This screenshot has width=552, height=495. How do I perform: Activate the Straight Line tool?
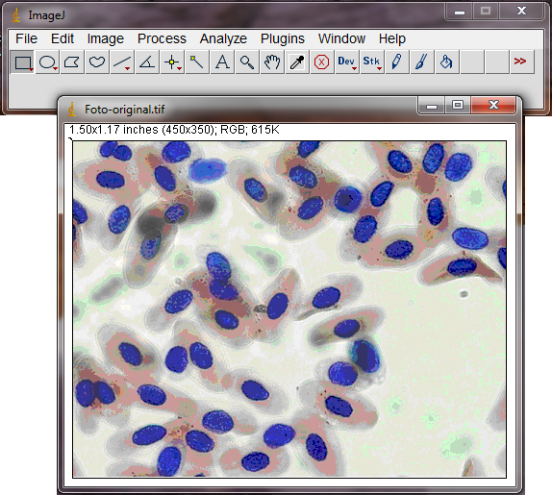(122, 62)
